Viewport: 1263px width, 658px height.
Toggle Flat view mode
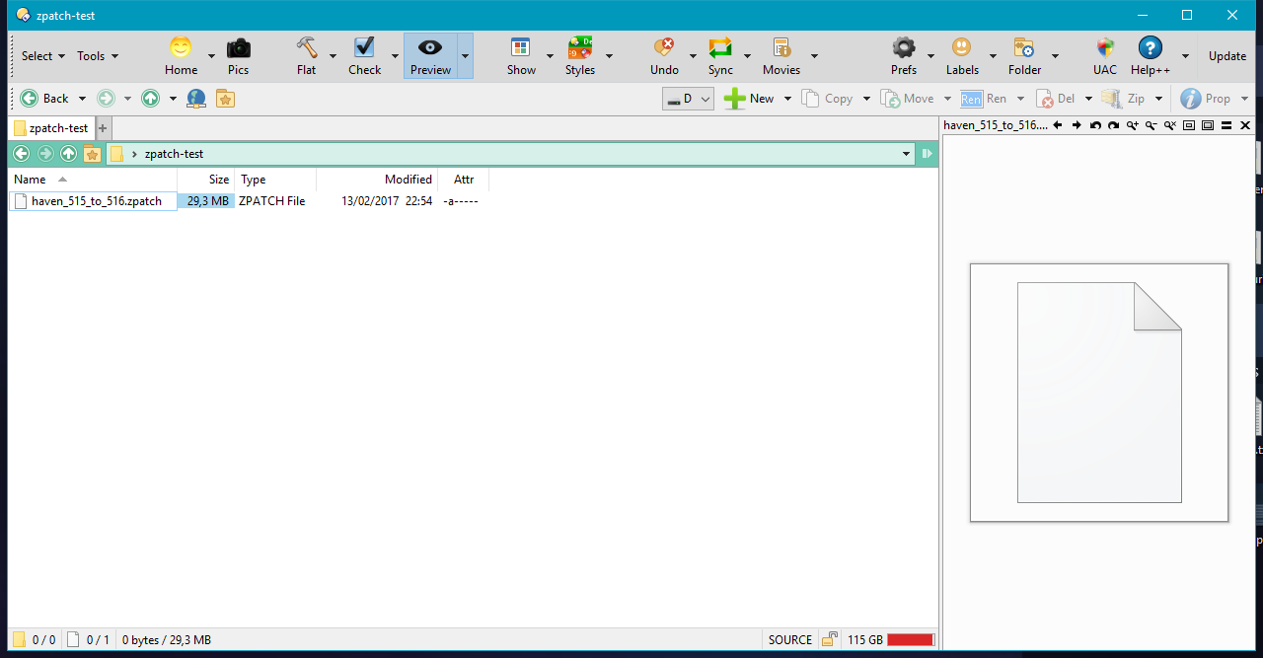[306, 56]
